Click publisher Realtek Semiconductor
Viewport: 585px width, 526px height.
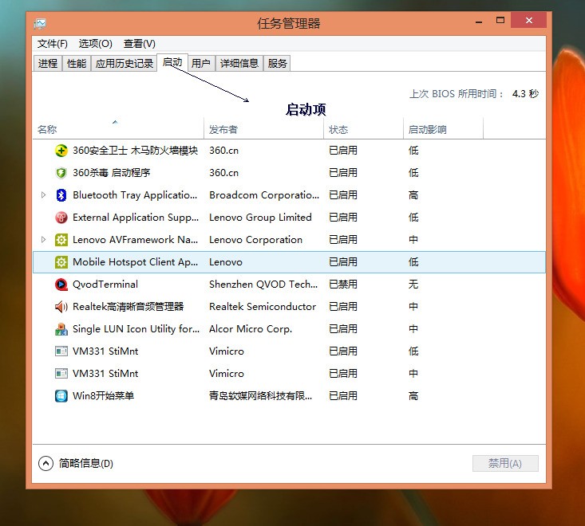coord(263,307)
